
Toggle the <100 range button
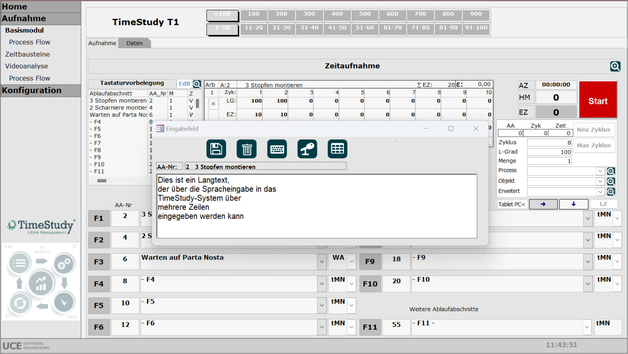pyautogui.click(x=222, y=15)
